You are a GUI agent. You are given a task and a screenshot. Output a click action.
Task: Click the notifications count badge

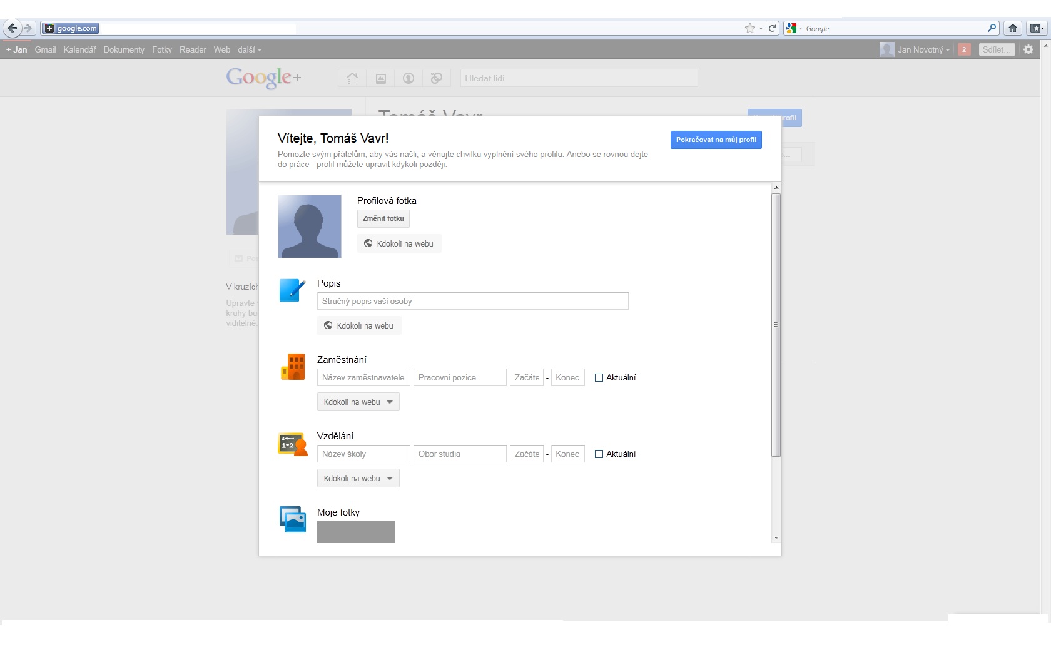(x=964, y=49)
